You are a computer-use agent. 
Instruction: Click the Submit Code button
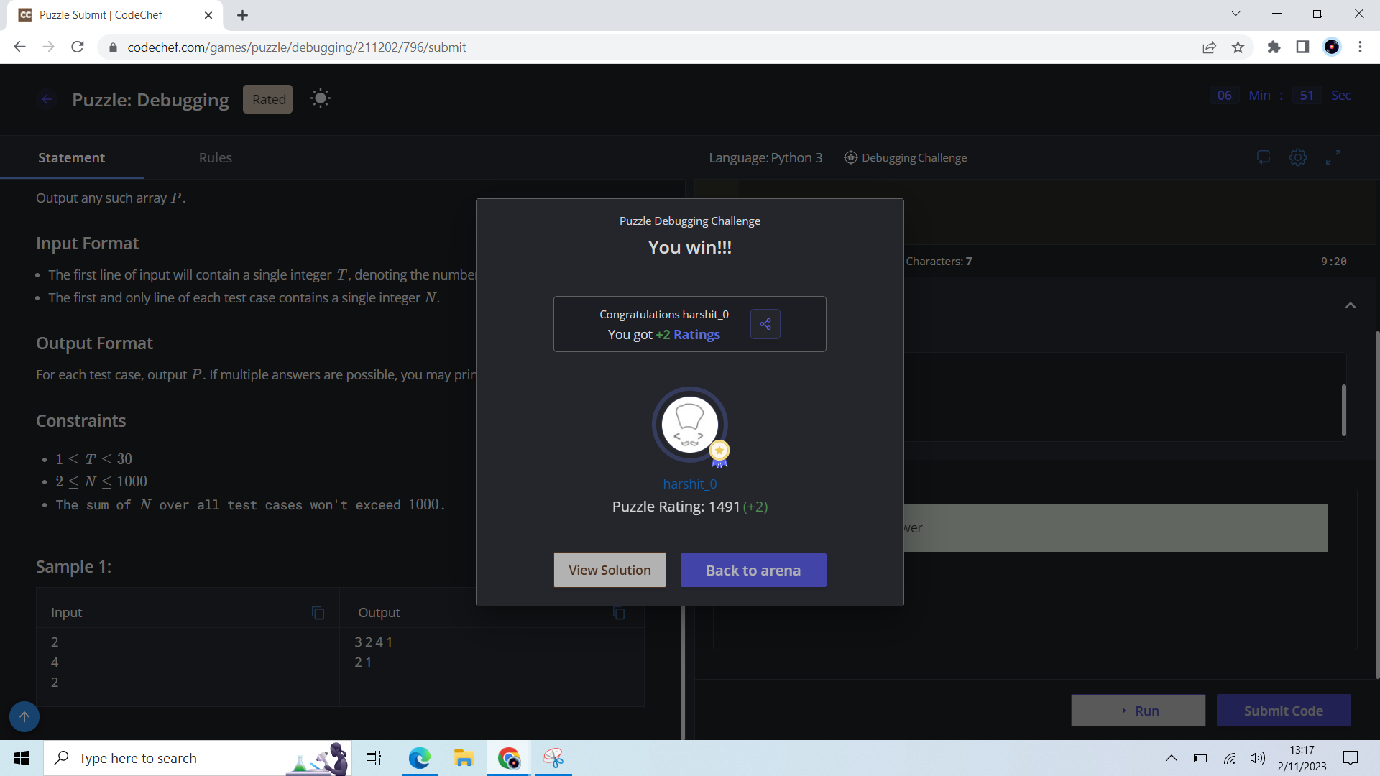pos(1283,711)
